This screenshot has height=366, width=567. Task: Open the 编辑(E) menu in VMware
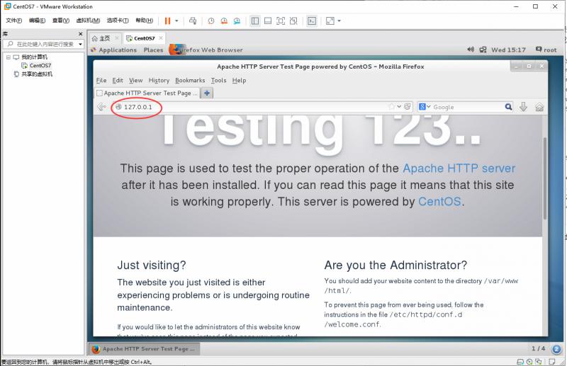(37, 21)
